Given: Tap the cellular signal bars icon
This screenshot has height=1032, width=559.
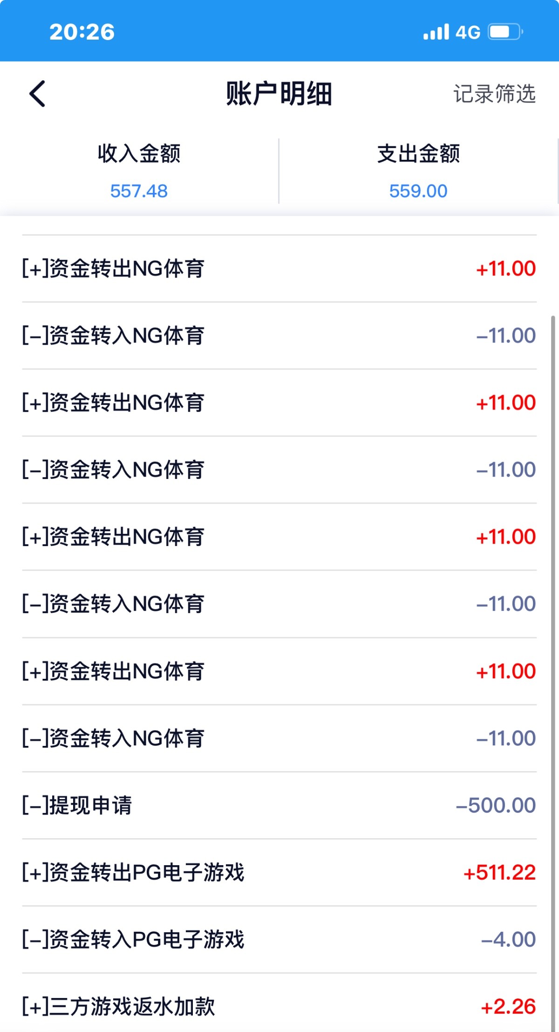Looking at the screenshot, I should tap(436, 32).
